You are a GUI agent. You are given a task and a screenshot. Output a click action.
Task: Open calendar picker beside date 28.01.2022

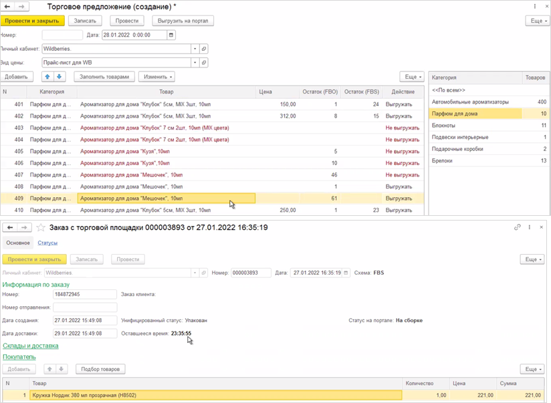click(x=172, y=35)
